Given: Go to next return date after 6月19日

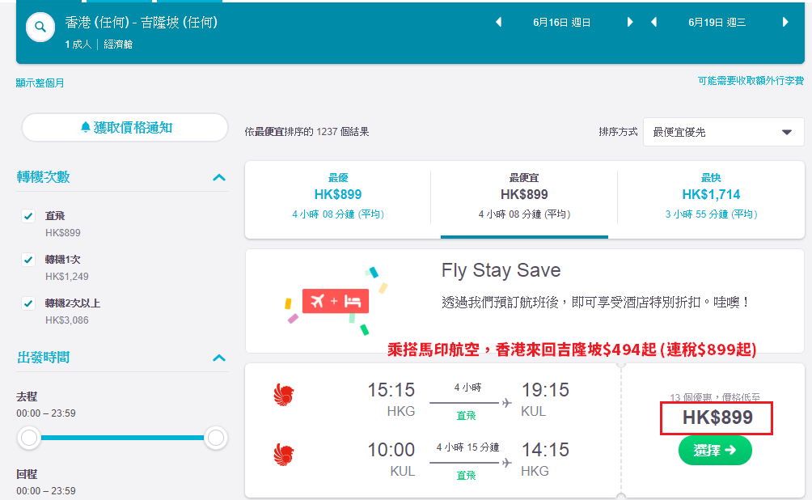Looking at the screenshot, I should click(785, 23).
